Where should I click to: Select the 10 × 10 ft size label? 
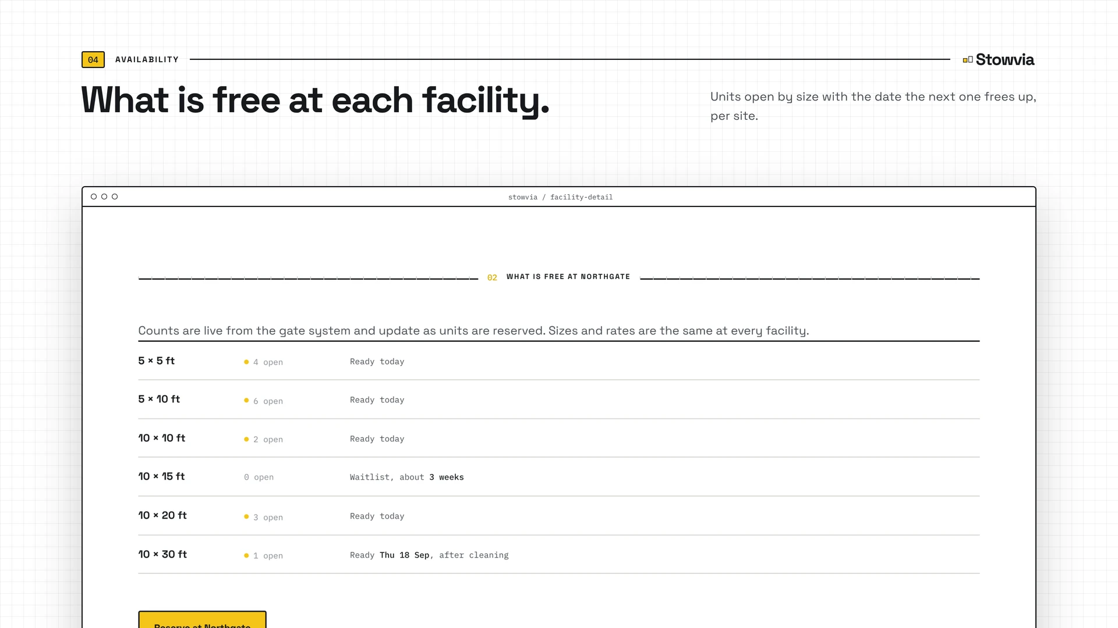tap(161, 438)
